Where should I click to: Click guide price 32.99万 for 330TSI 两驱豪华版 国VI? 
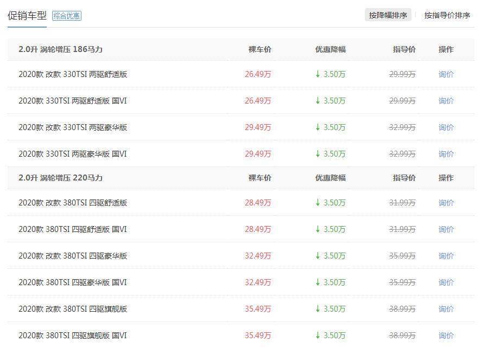(402, 154)
